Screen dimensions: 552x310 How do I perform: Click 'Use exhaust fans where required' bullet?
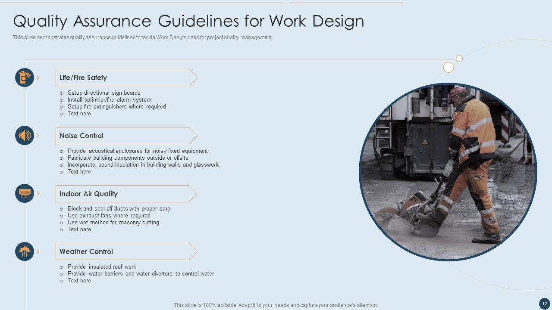click(x=109, y=215)
